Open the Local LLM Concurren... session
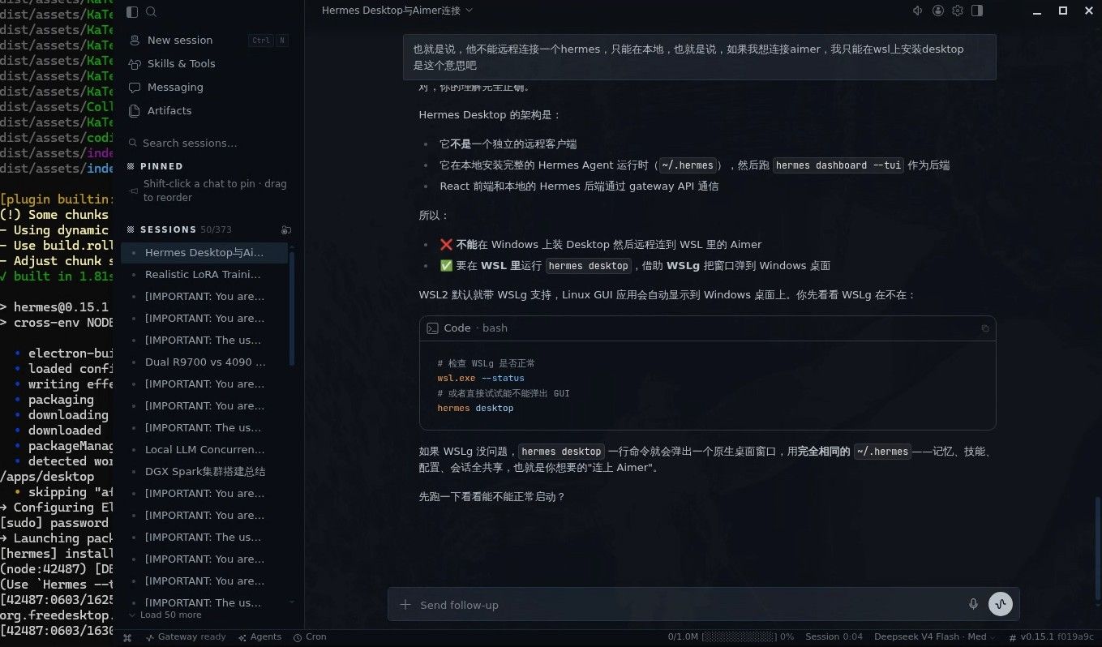This screenshot has height=647, width=1102. 204,449
